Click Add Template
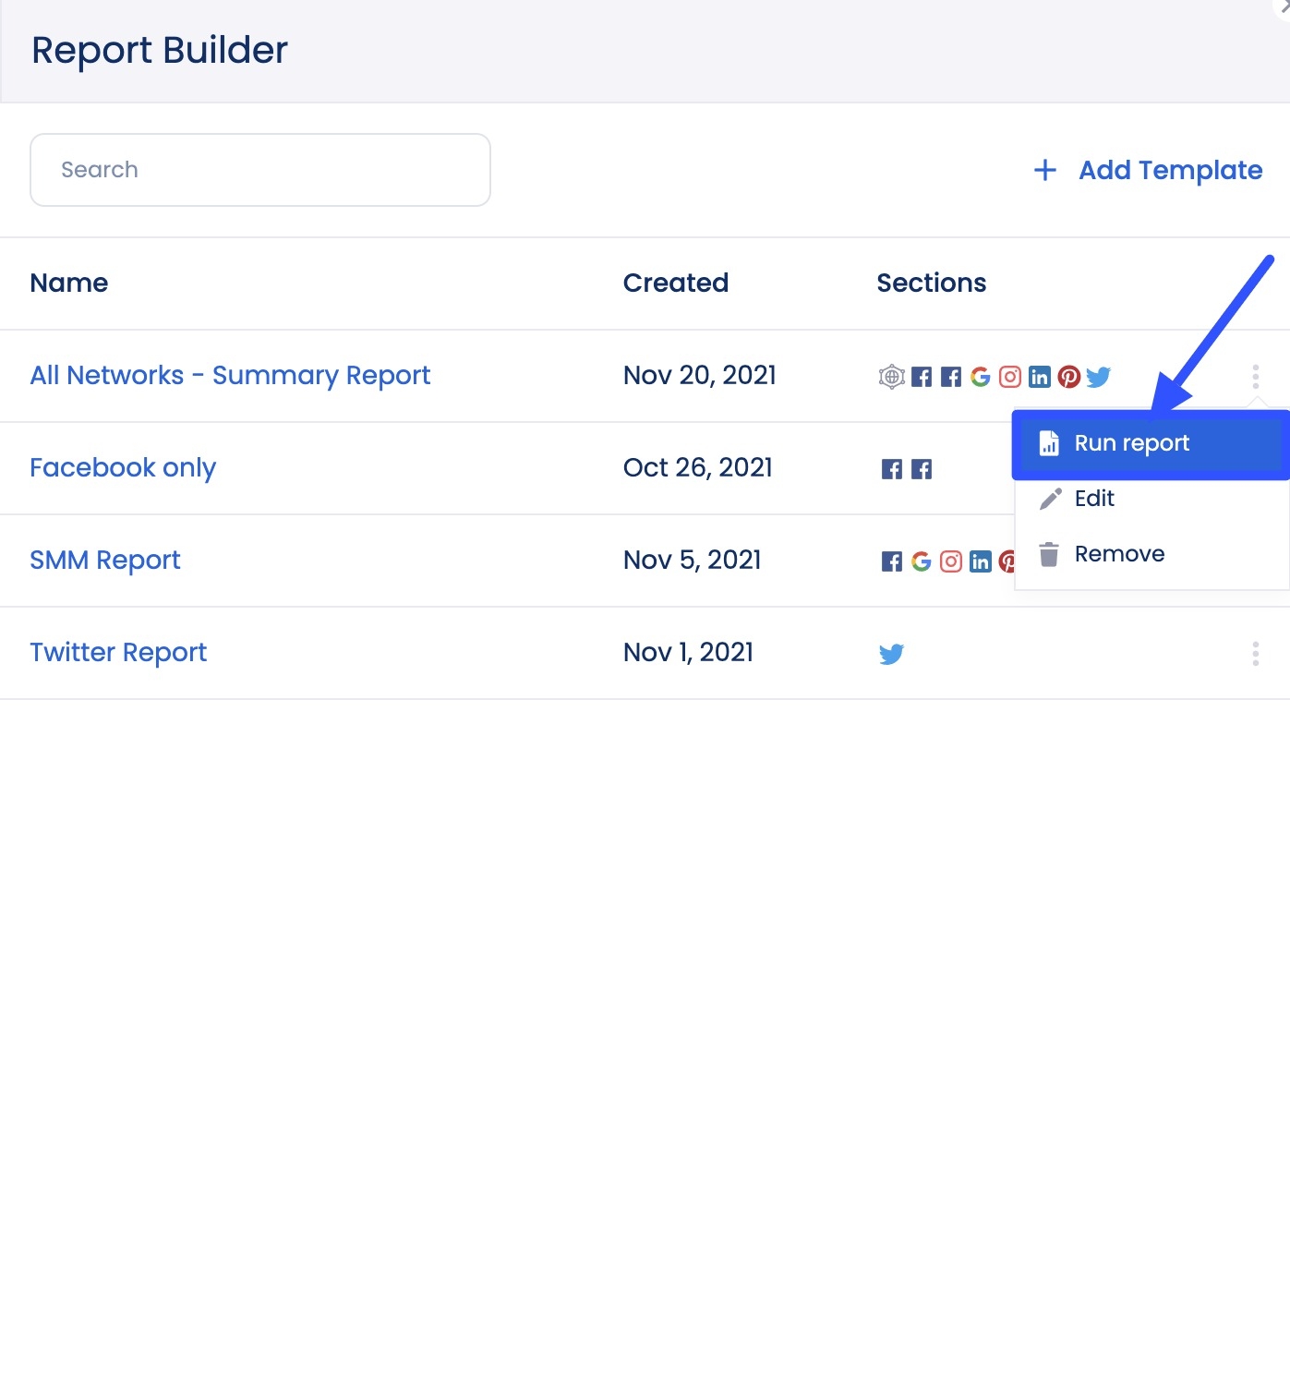Image resolution: width=1290 pixels, height=1399 pixels. pos(1148,170)
